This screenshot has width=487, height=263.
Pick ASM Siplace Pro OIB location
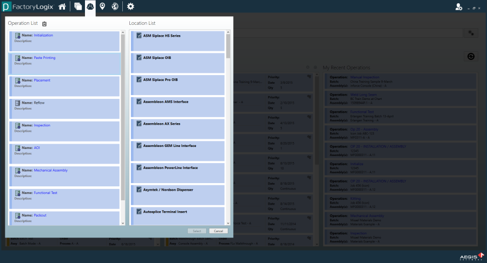(160, 79)
